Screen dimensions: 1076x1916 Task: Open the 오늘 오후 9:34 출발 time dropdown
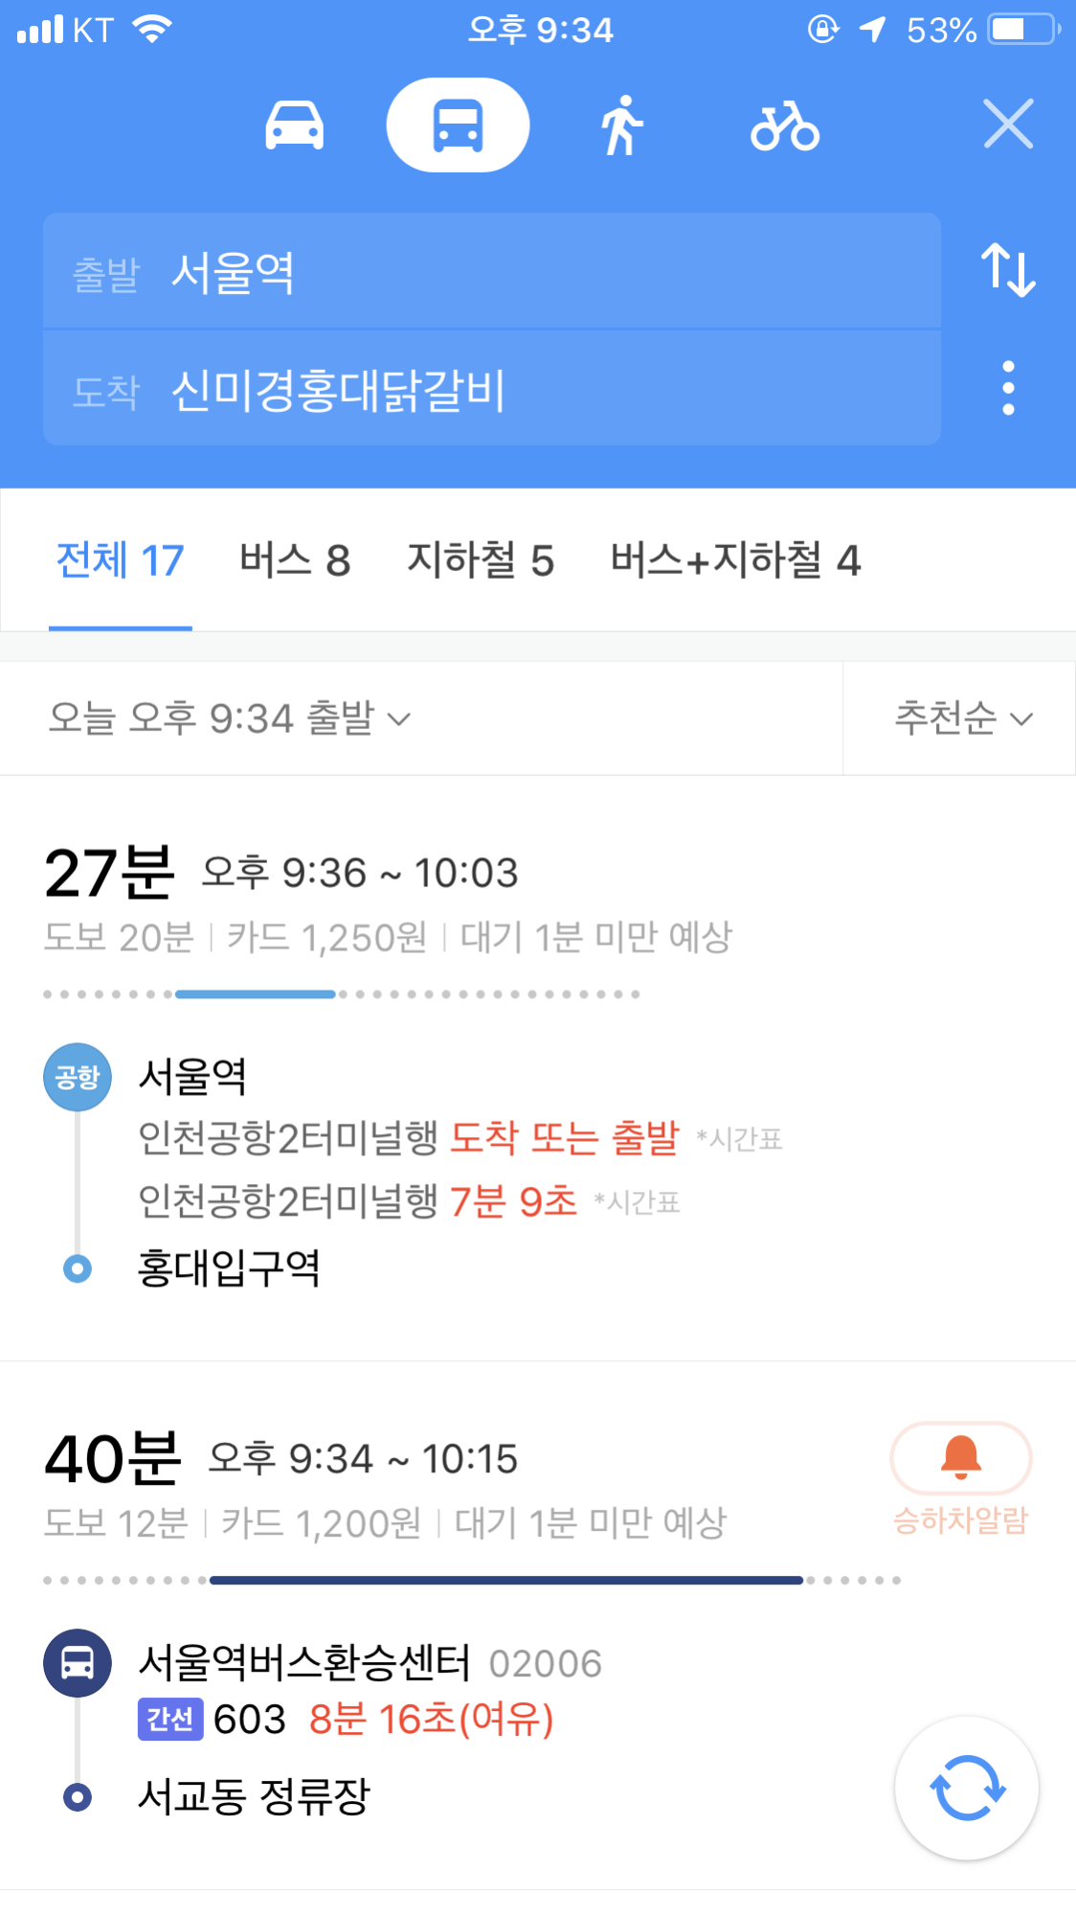(x=230, y=718)
